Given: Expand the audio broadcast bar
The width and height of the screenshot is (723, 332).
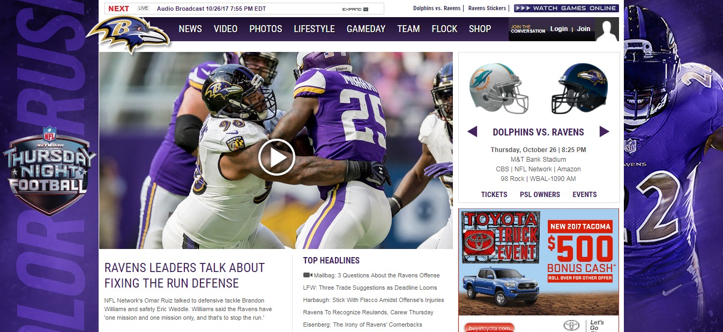Looking at the screenshot, I should [355, 9].
